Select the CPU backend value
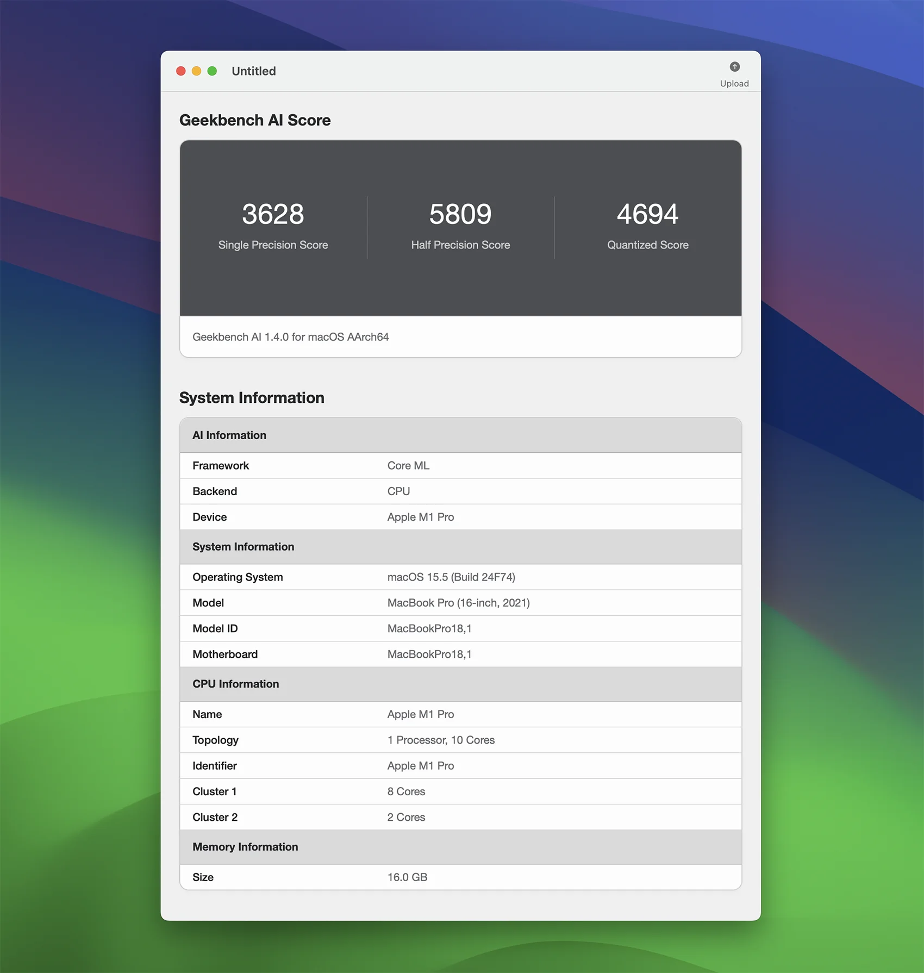 click(398, 491)
